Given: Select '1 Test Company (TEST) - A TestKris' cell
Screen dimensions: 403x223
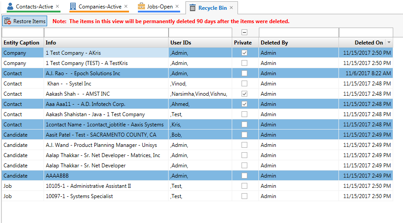Looking at the screenshot, I should (106, 63).
